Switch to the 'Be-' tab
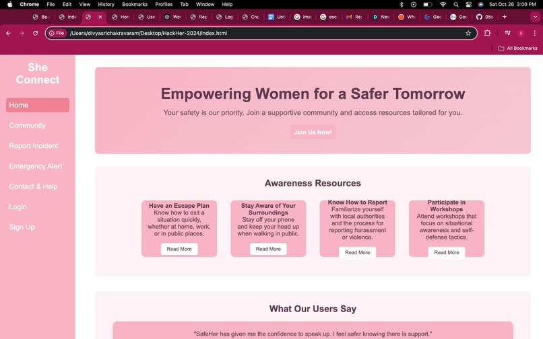The image size is (543, 339). pos(42,17)
